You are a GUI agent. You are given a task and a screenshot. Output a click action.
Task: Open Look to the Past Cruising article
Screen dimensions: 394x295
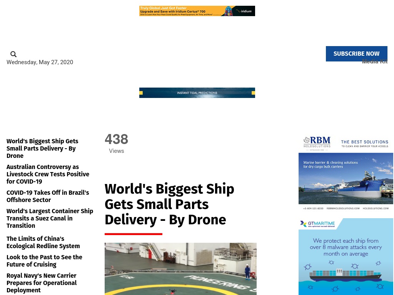click(x=44, y=261)
